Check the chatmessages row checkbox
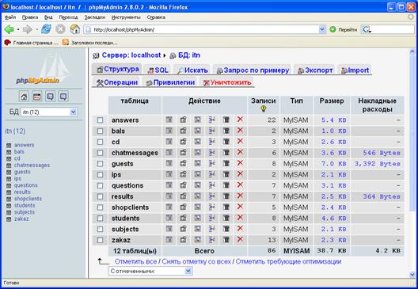 pyautogui.click(x=100, y=153)
